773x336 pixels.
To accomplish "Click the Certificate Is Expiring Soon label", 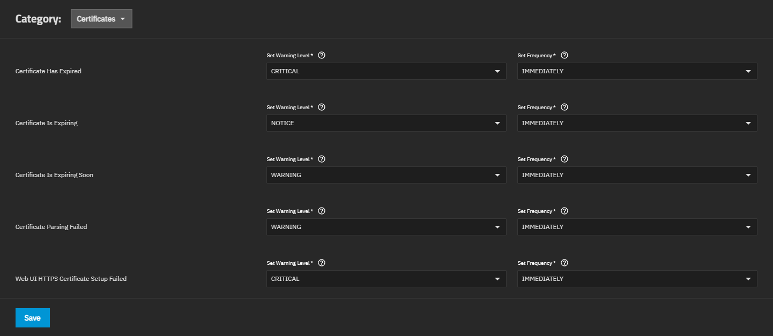I will [54, 175].
